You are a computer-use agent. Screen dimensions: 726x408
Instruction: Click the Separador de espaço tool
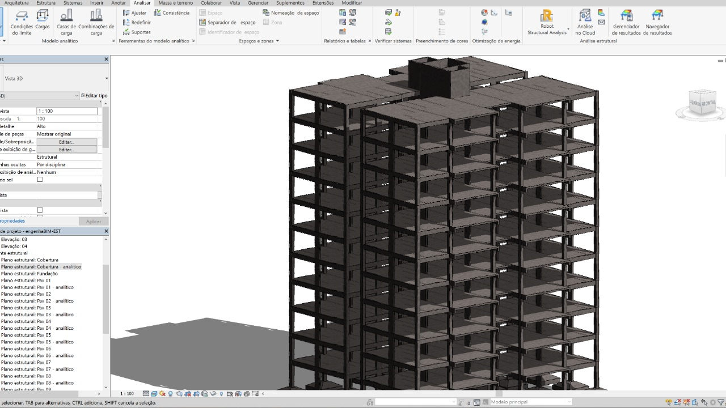click(x=227, y=23)
